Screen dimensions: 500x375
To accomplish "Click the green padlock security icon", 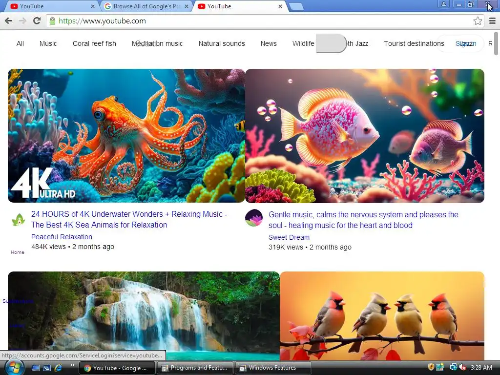I will coord(53,21).
